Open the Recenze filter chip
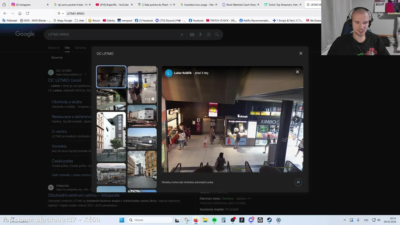 (x=57, y=57)
